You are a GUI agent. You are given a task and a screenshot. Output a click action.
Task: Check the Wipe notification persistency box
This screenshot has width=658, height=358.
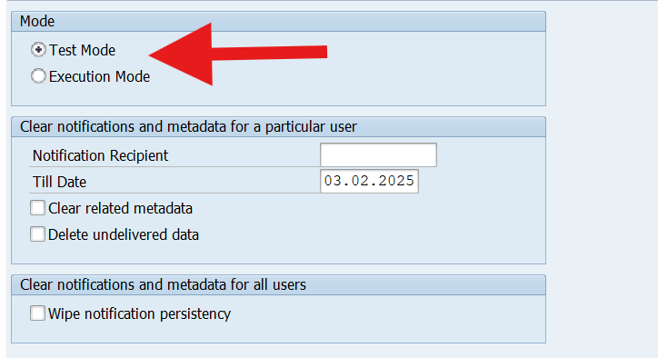point(38,313)
